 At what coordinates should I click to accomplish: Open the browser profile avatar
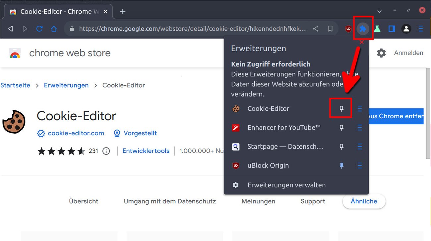click(x=406, y=29)
